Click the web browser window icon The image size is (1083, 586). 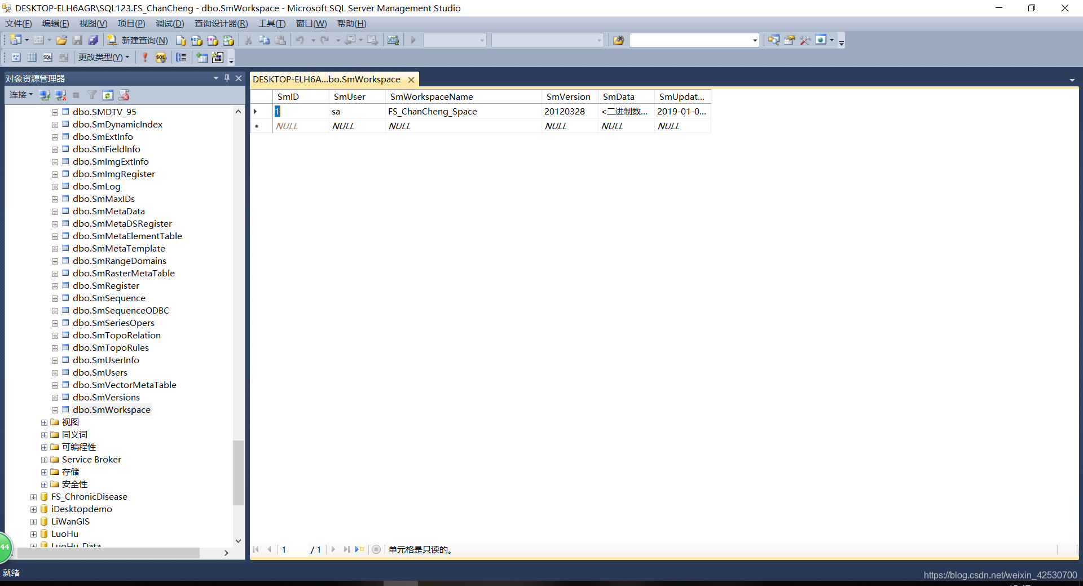click(821, 40)
